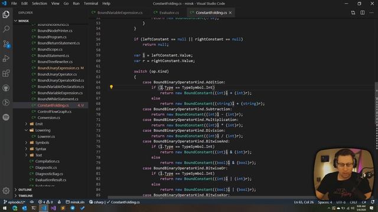The width and height of the screenshot is (378, 212).
Task: Open the Terminal menu
Action: [91, 4]
